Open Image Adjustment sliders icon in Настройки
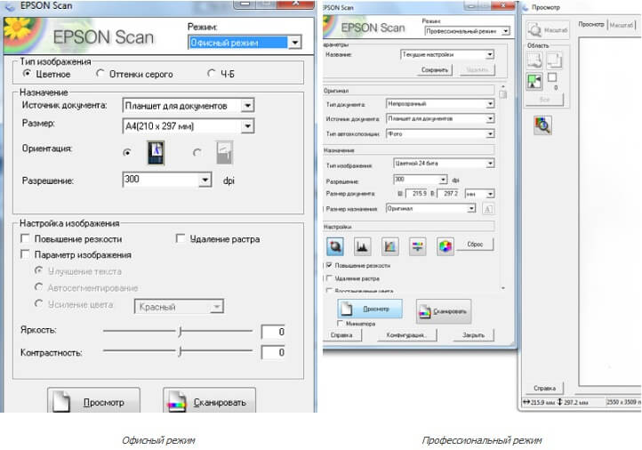The height and width of the screenshot is (450, 642). (417, 246)
